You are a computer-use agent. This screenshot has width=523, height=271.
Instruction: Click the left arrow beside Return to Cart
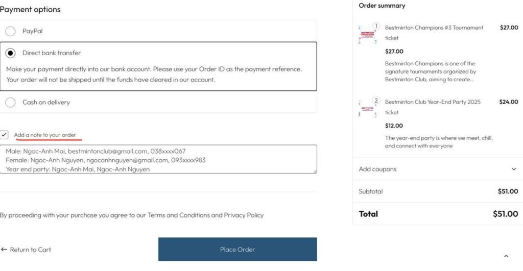tap(4, 250)
